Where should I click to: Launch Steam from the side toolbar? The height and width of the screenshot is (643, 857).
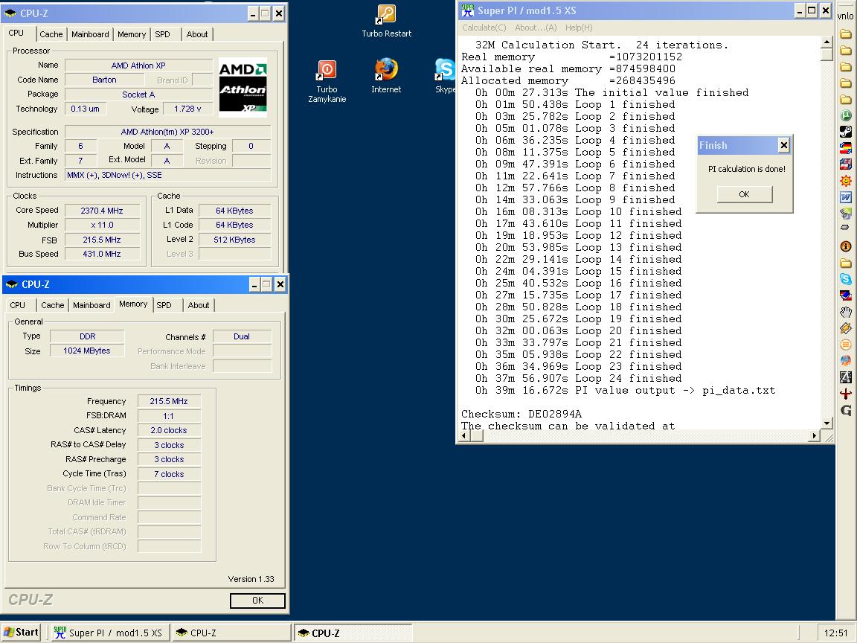[846, 131]
